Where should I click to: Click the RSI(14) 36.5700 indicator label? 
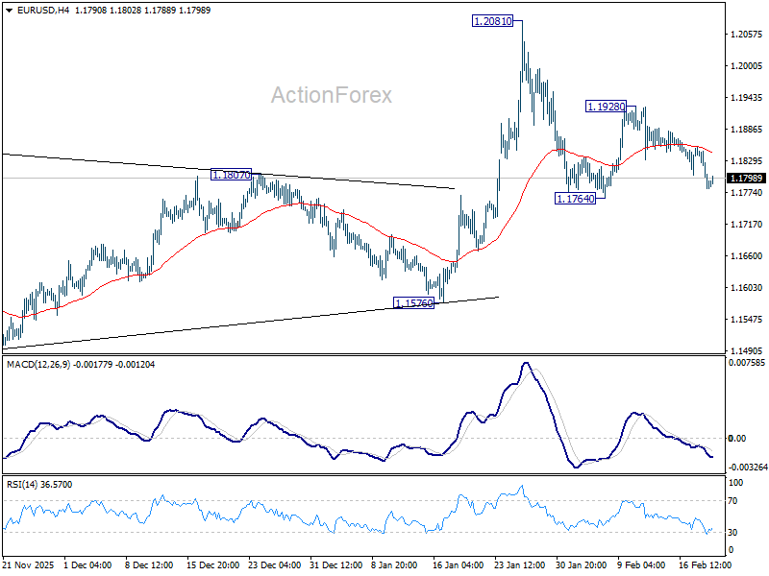click(x=39, y=485)
